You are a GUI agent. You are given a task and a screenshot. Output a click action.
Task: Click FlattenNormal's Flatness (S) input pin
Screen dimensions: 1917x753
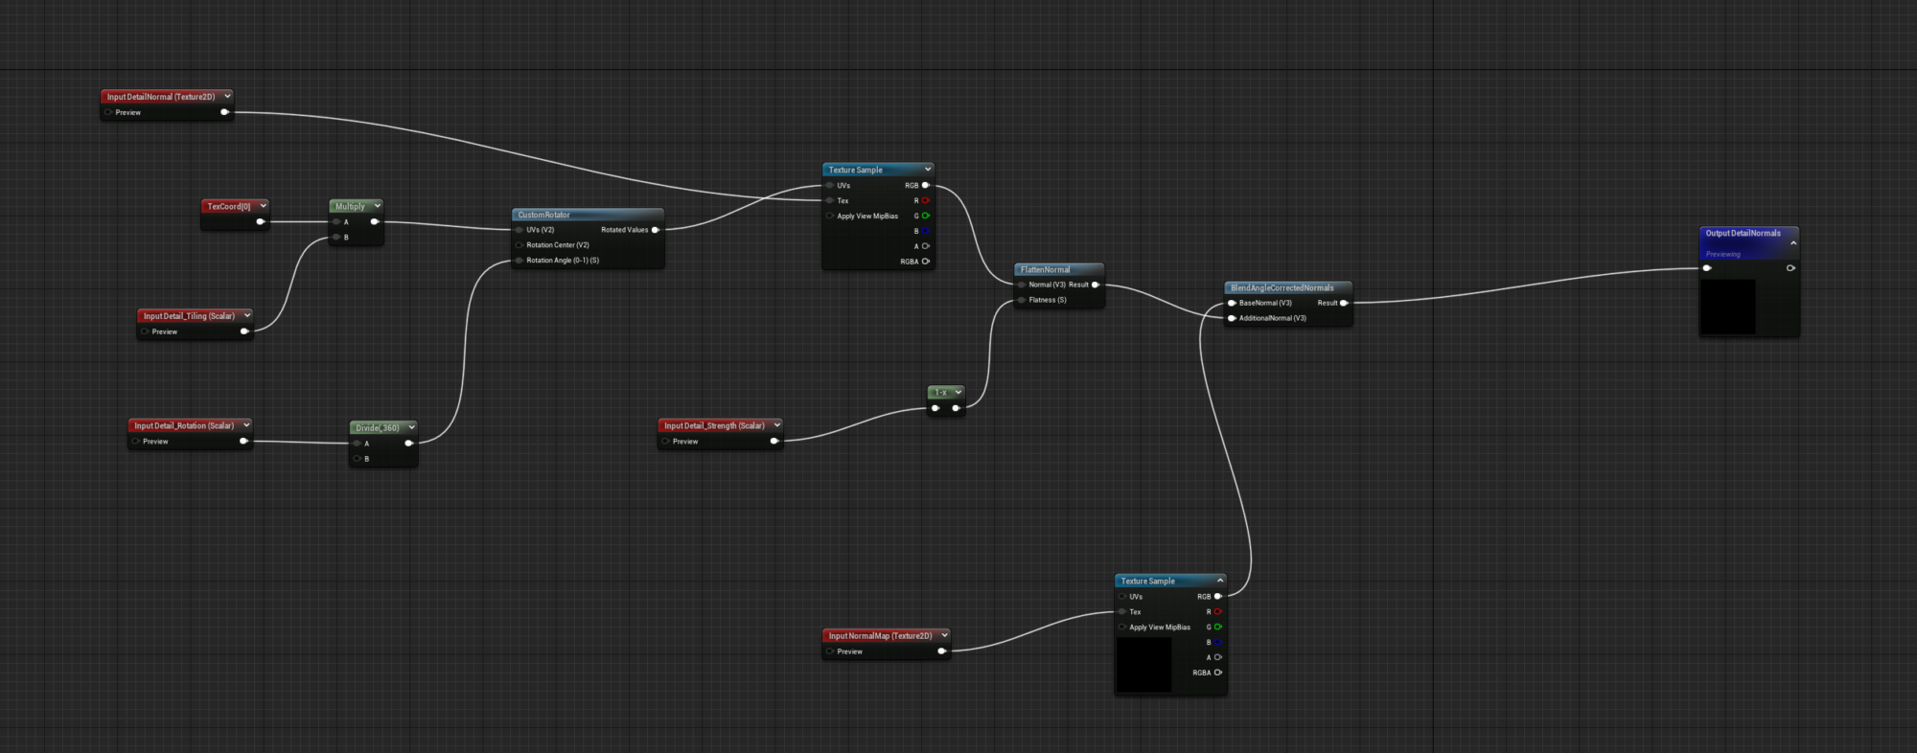coord(1022,300)
